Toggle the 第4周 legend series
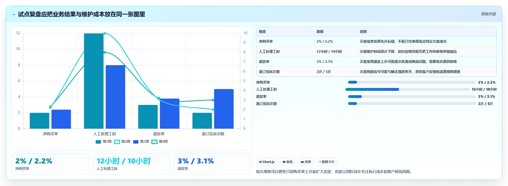The image size is (508, 186). 160,142
